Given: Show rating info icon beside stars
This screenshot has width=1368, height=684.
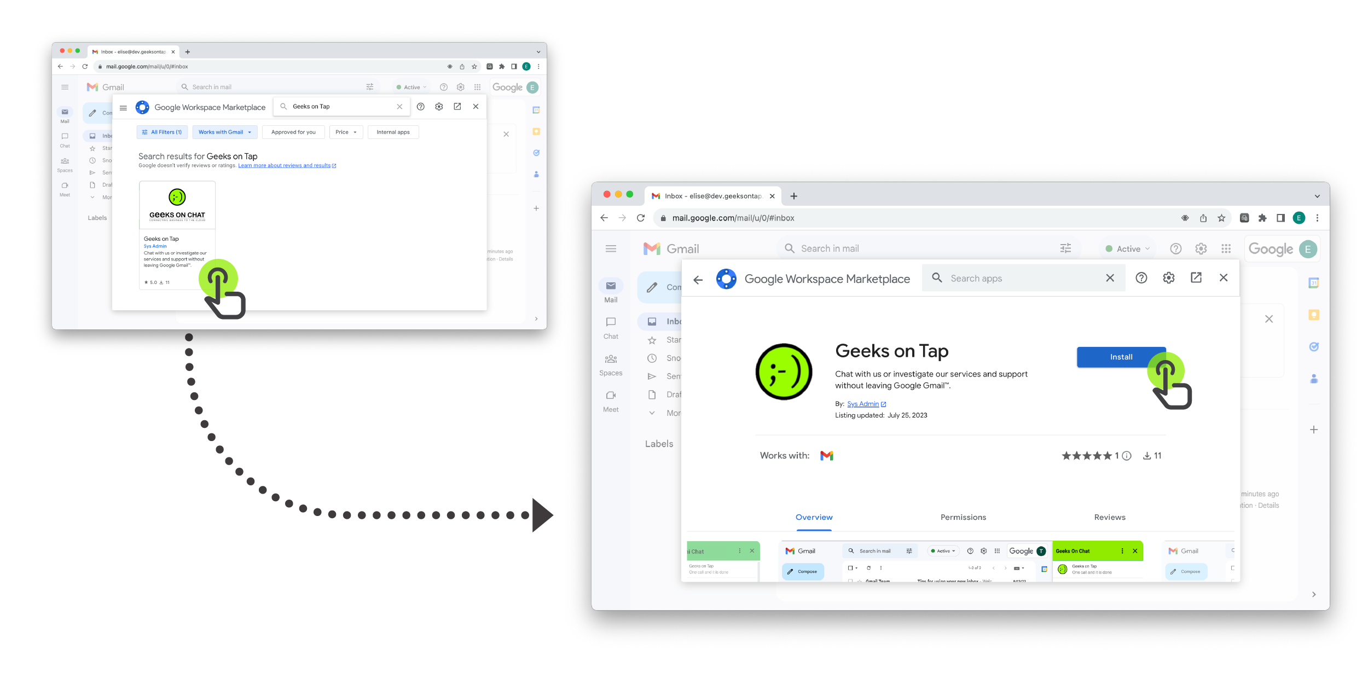Looking at the screenshot, I should [1127, 456].
